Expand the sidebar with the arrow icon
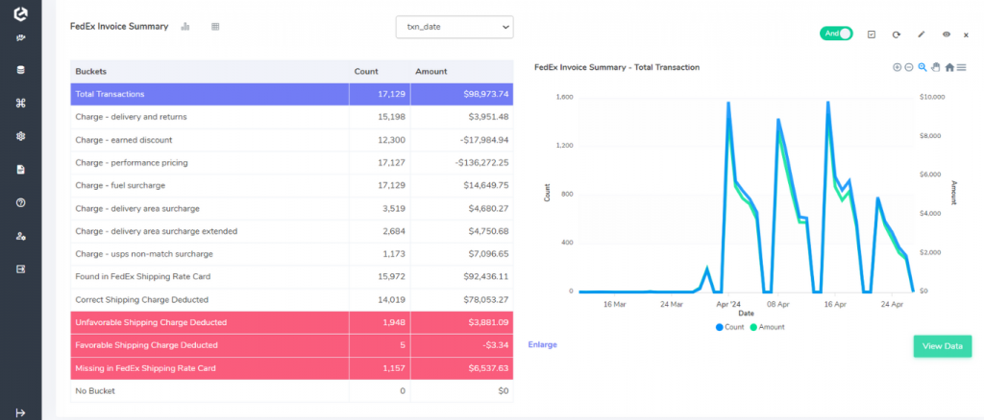 pyautogui.click(x=20, y=412)
